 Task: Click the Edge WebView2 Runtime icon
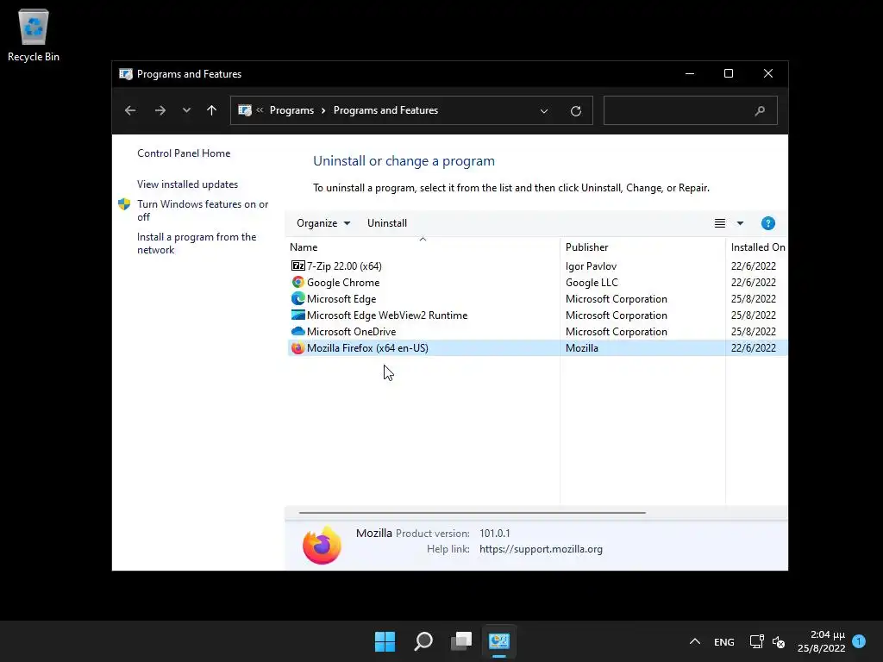[x=297, y=315]
